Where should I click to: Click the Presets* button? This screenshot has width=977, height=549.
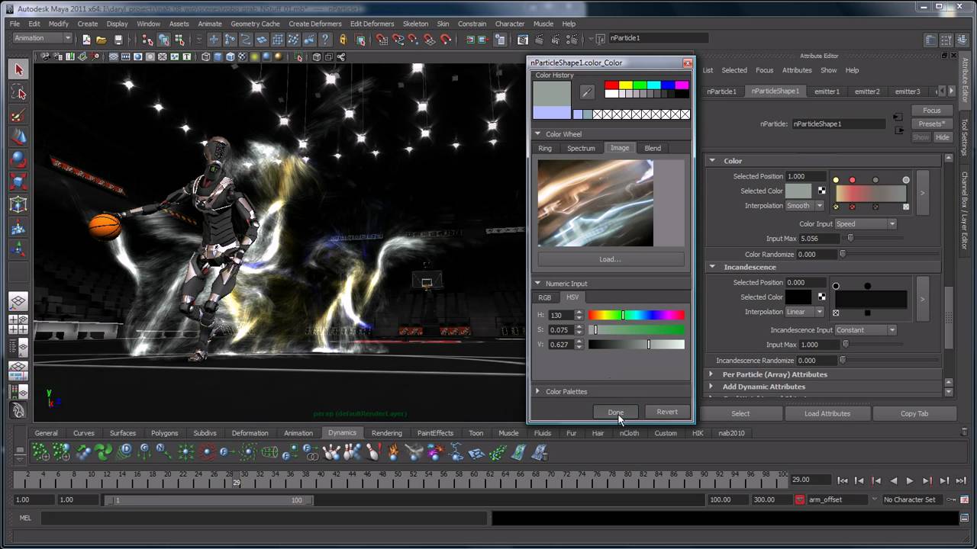point(931,124)
